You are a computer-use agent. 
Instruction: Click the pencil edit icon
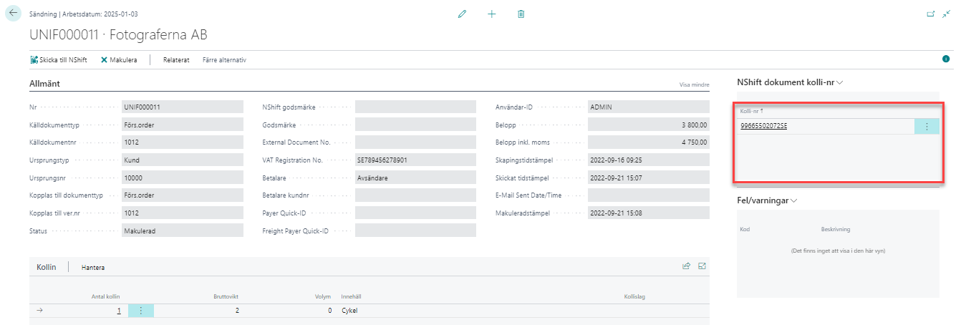point(462,14)
